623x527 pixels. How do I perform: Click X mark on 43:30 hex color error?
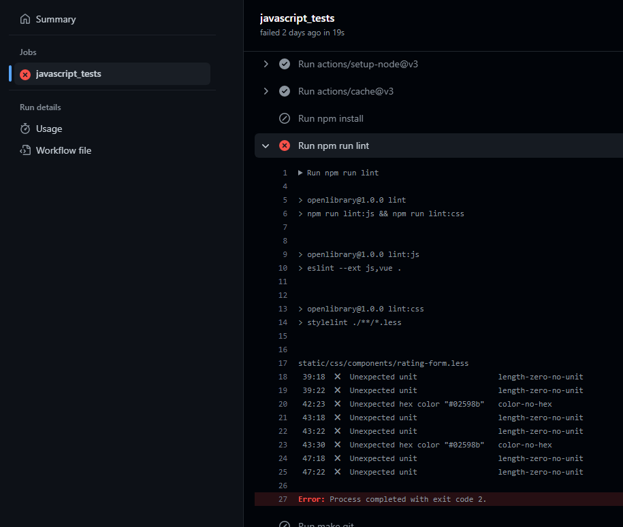point(337,445)
